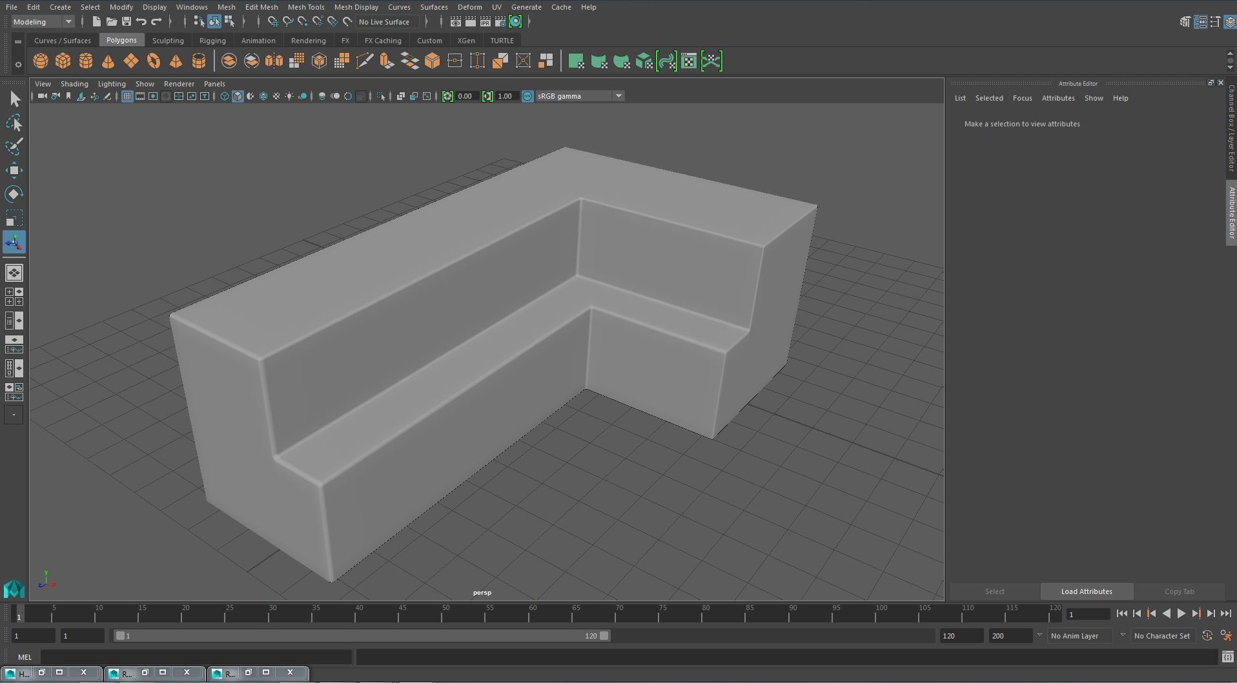Click the Multi-Cut knife shelf icon
Screen dimensions: 1237x683
[364, 61]
